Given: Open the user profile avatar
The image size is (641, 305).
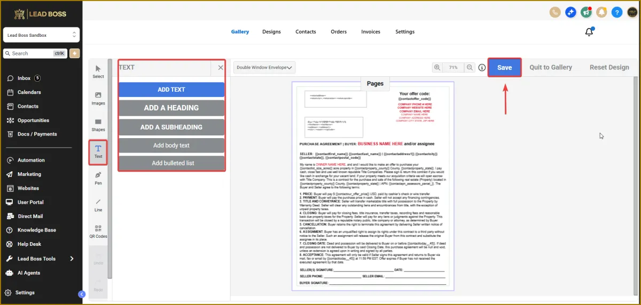Looking at the screenshot, I should (632, 12).
